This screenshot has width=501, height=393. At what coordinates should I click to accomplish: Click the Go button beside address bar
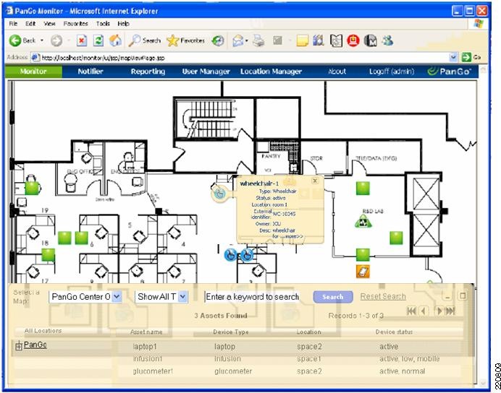click(x=471, y=57)
